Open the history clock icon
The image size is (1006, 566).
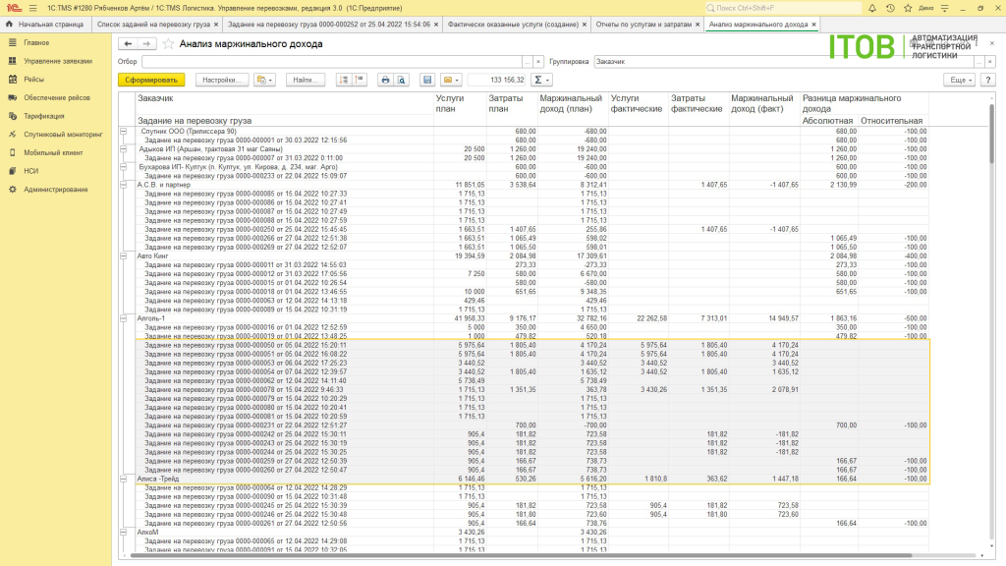[x=890, y=8]
